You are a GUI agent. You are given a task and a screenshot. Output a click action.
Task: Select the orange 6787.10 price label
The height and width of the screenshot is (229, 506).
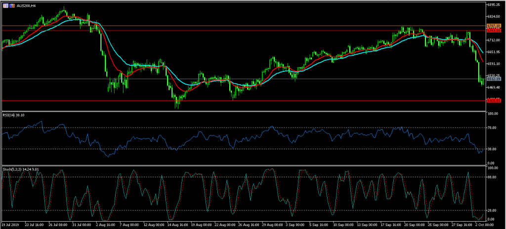point(494,25)
